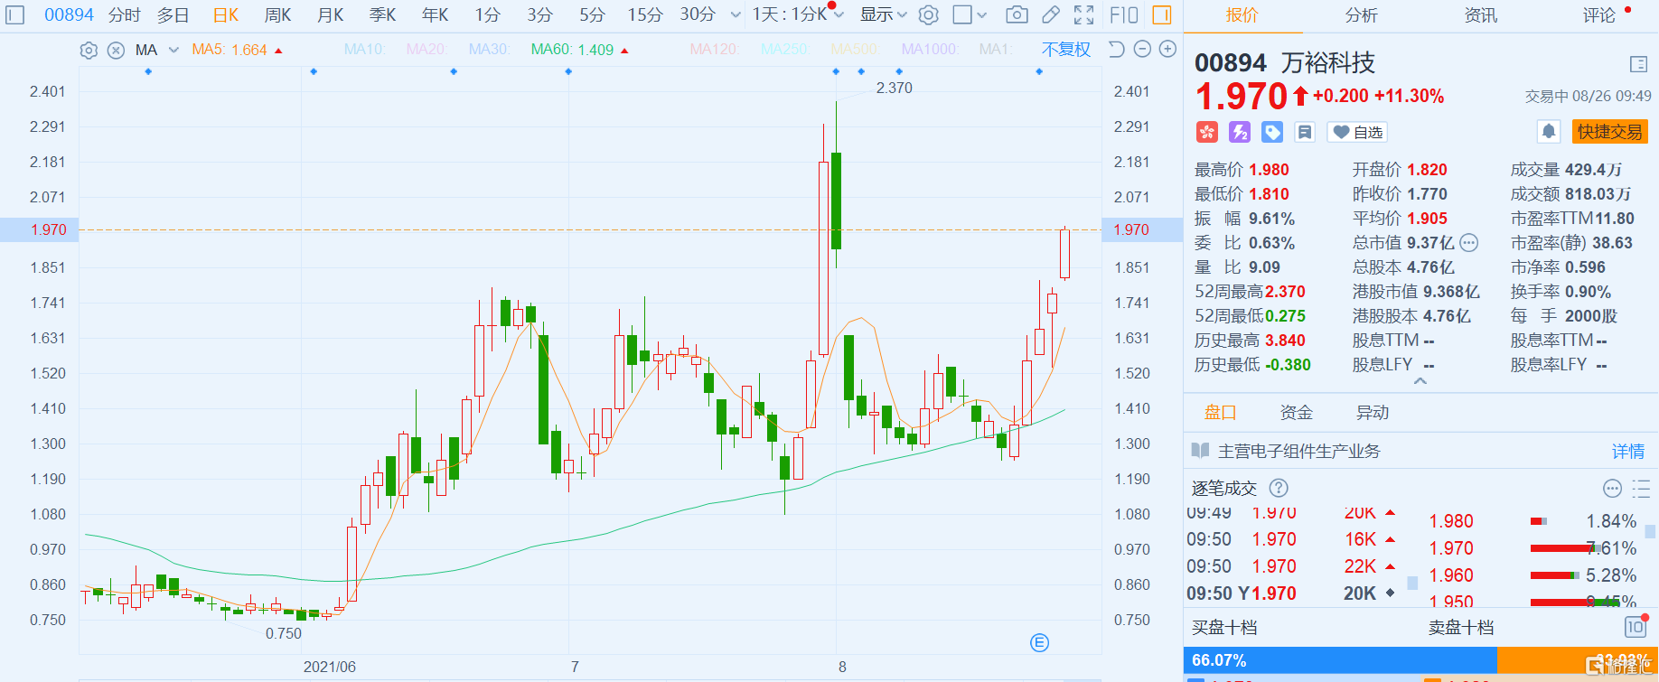This screenshot has width=1659, height=682.
Task: Select the drawing pencil tool
Action: [1050, 14]
